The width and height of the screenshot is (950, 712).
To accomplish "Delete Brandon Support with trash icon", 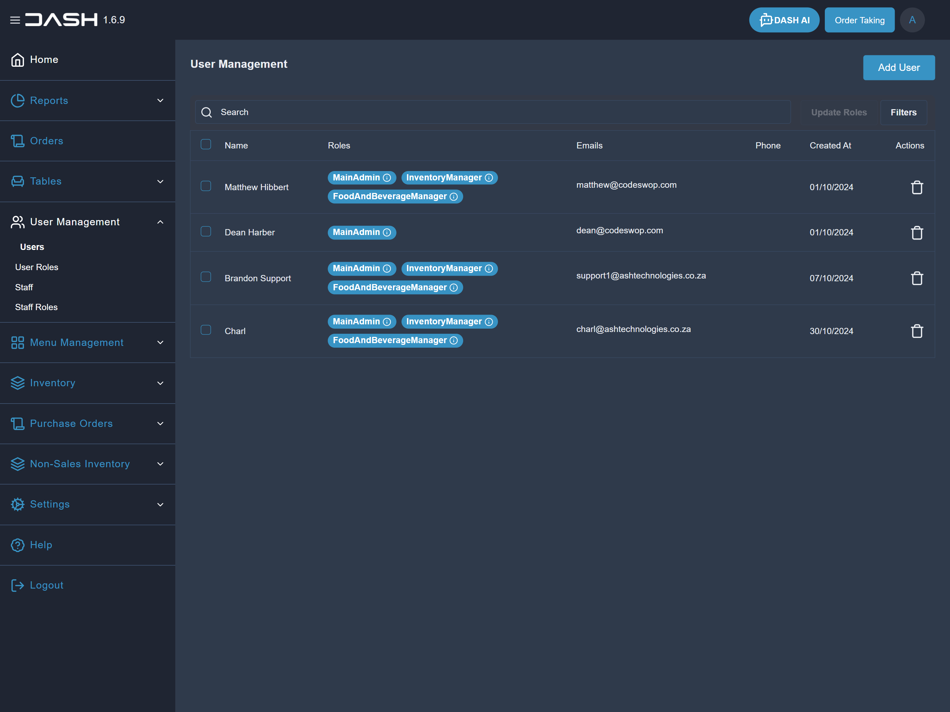I will tap(917, 278).
